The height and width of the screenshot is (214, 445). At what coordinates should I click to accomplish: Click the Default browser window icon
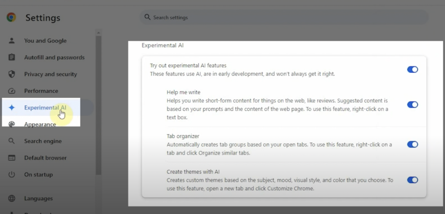12,158
